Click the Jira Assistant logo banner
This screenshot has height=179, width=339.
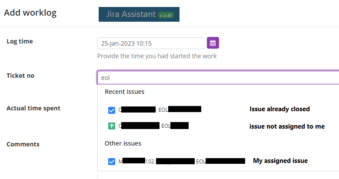point(139,14)
